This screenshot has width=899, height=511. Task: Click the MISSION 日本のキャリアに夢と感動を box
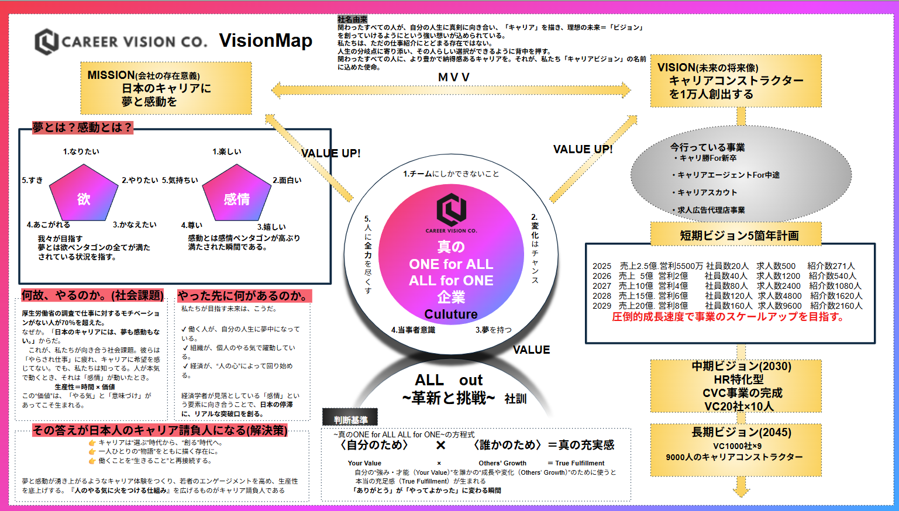[166, 88]
